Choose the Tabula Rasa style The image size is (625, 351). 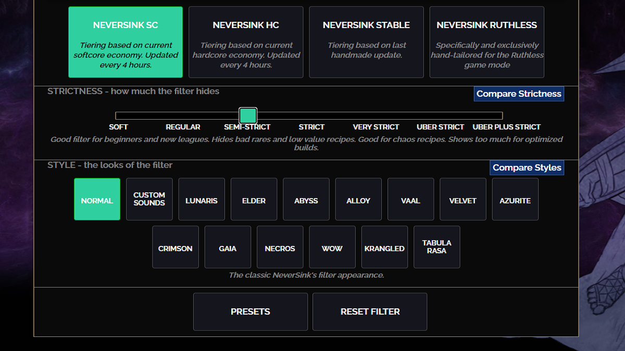coord(436,247)
